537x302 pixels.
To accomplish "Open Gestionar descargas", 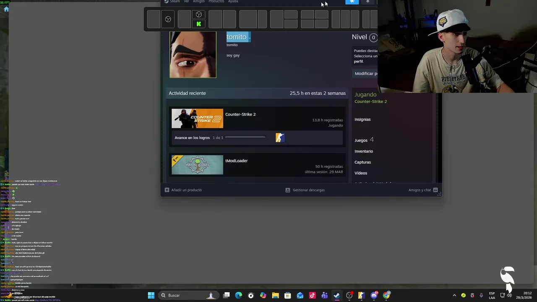I will [x=305, y=190].
